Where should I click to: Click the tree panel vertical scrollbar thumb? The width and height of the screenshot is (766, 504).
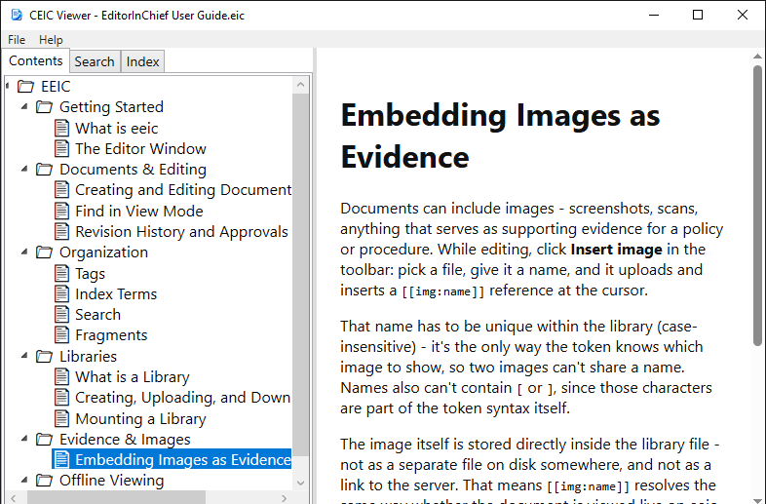point(300,275)
